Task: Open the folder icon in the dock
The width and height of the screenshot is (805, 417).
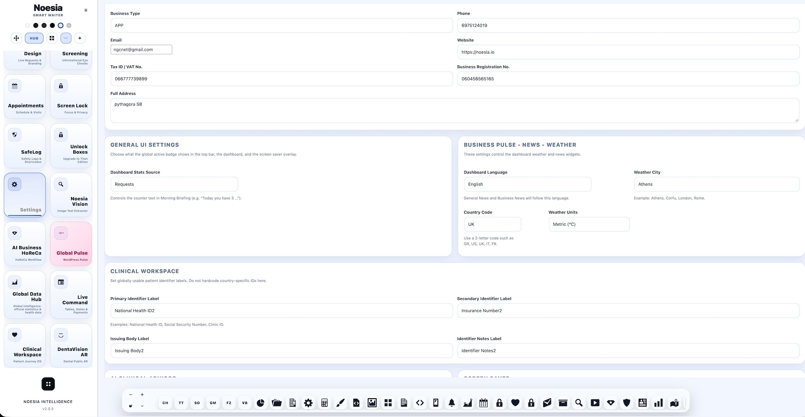Action: (277, 403)
